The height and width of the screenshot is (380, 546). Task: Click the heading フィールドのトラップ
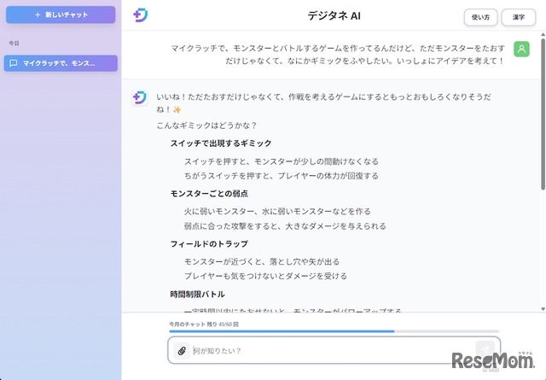tap(209, 243)
